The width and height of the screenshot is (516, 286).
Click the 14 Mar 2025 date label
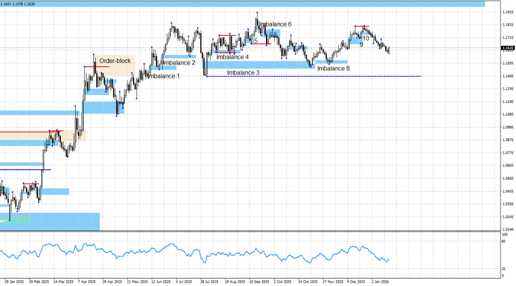[64, 282]
